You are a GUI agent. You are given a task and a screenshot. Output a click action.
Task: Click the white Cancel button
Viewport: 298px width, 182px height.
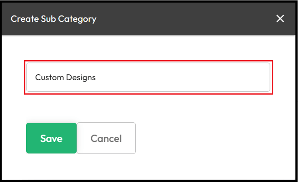click(106, 138)
